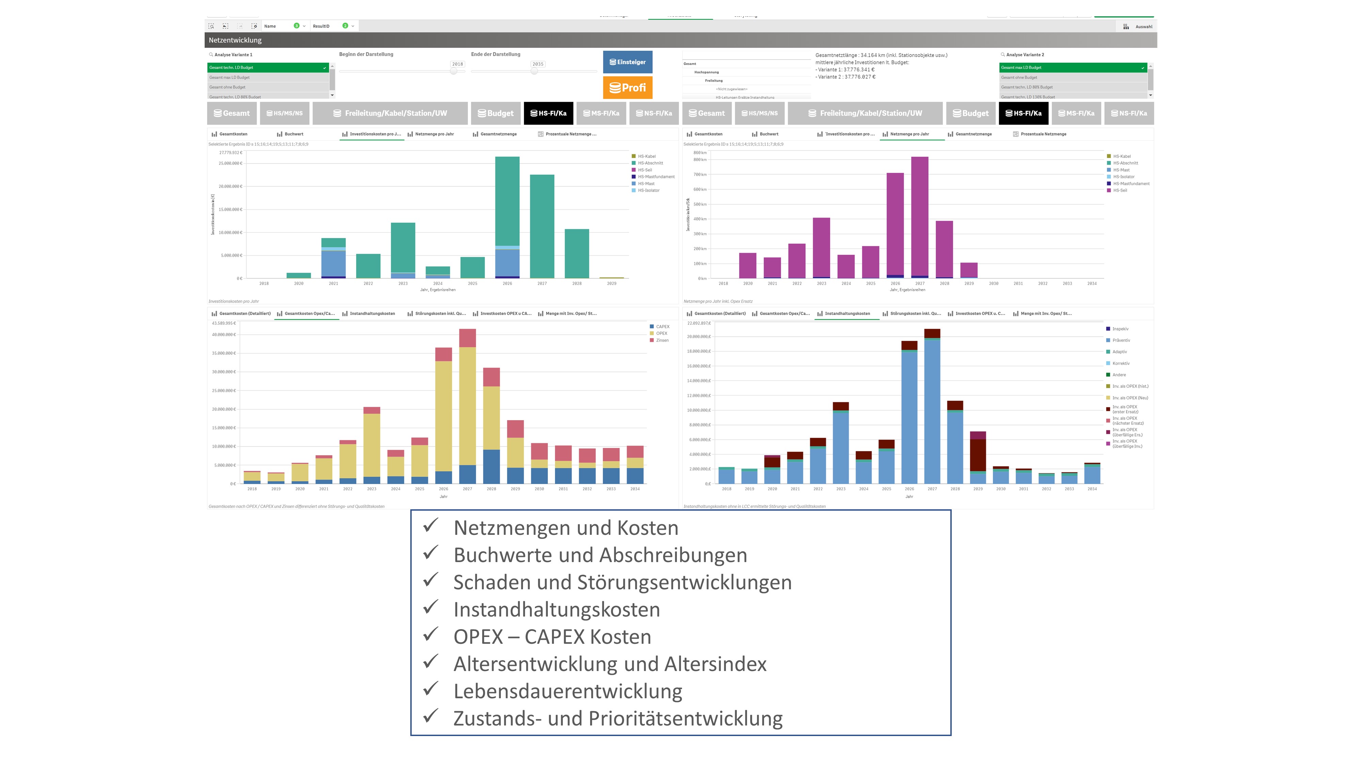Click the 2027 bar in Netzmenge chart

coord(920,217)
